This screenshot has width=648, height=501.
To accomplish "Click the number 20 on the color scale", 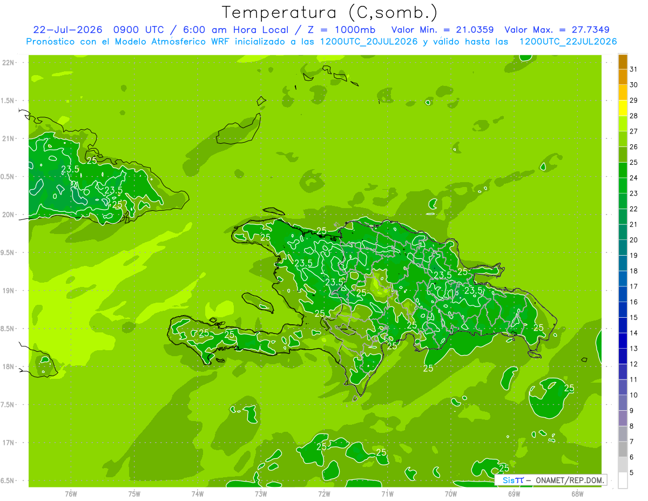I will pyautogui.click(x=634, y=240).
